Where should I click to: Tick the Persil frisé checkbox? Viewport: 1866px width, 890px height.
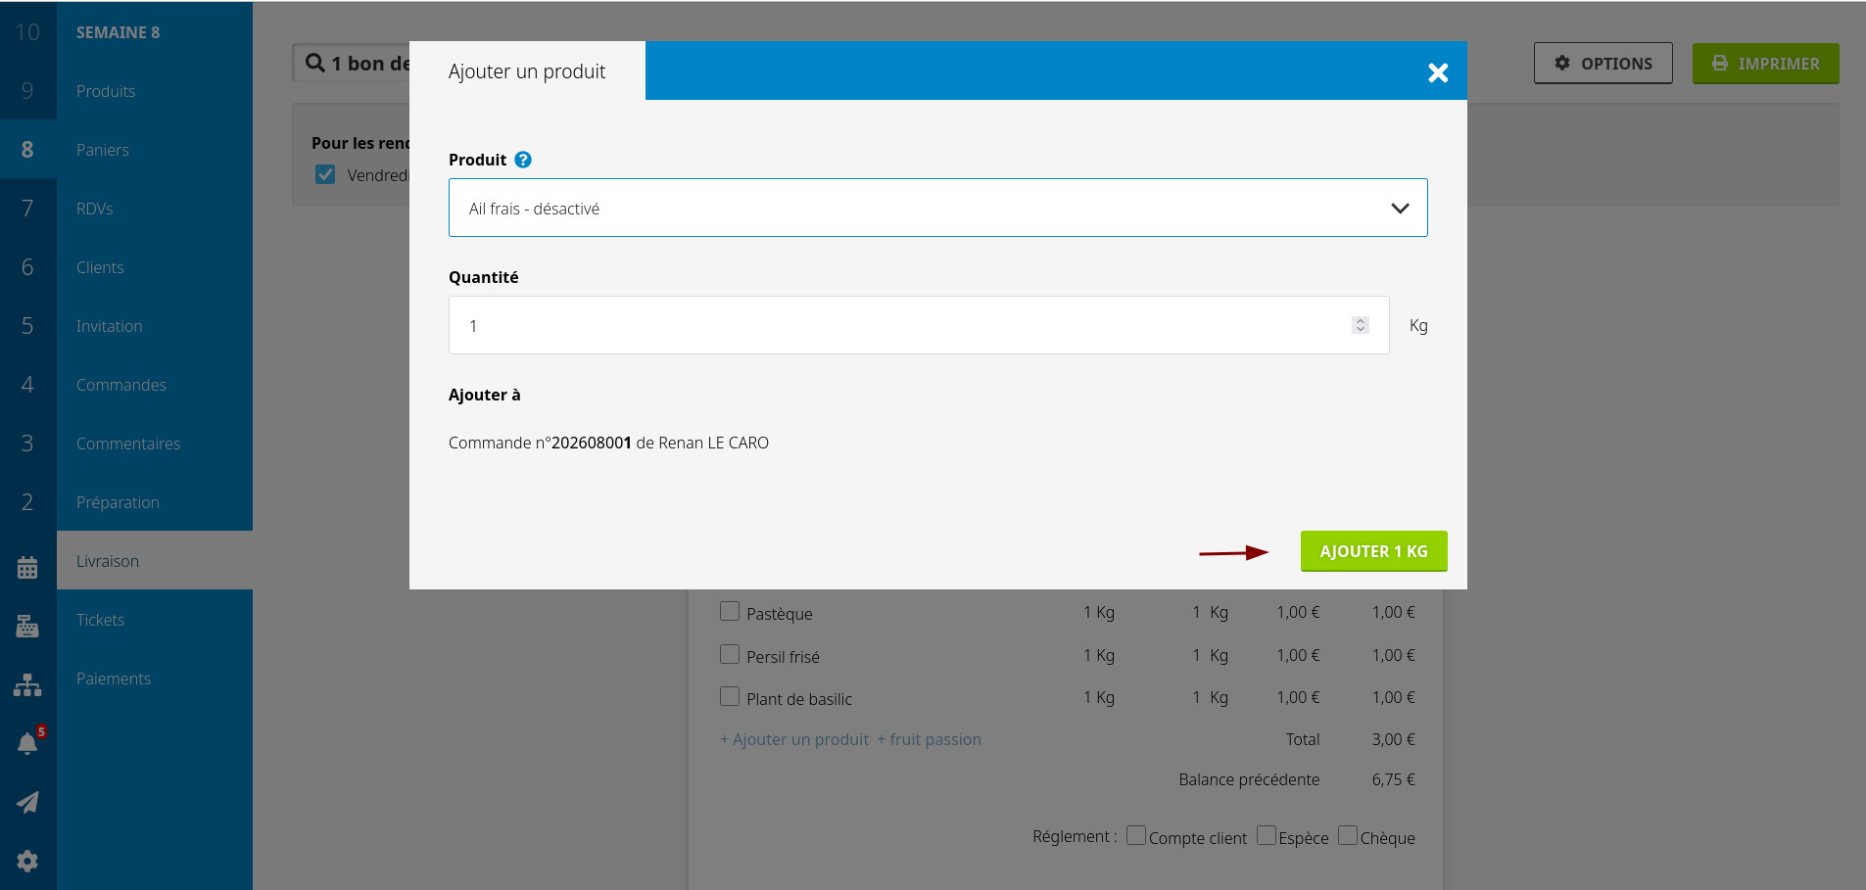[x=730, y=654]
